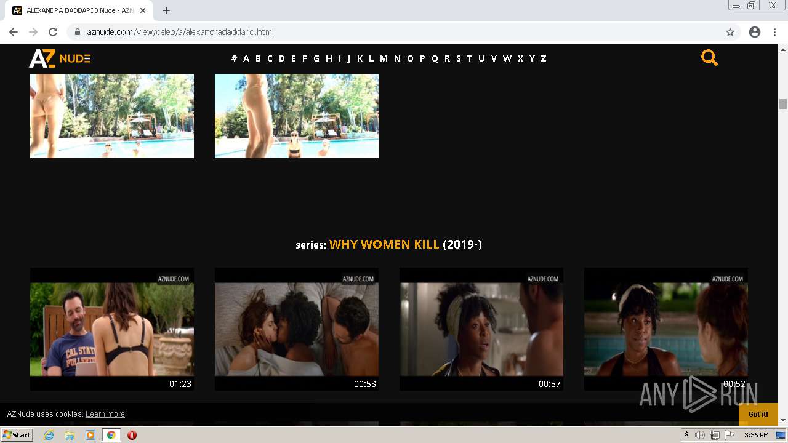Select letter 'D' in the alphabet navigation
Image resolution: width=788 pixels, height=443 pixels.
click(282, 58)
